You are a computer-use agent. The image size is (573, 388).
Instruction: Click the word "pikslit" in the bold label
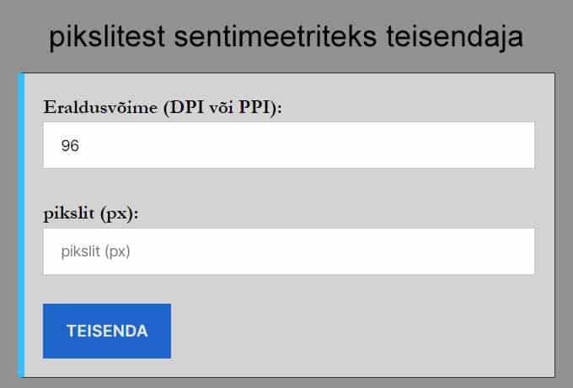coord(70,213)
